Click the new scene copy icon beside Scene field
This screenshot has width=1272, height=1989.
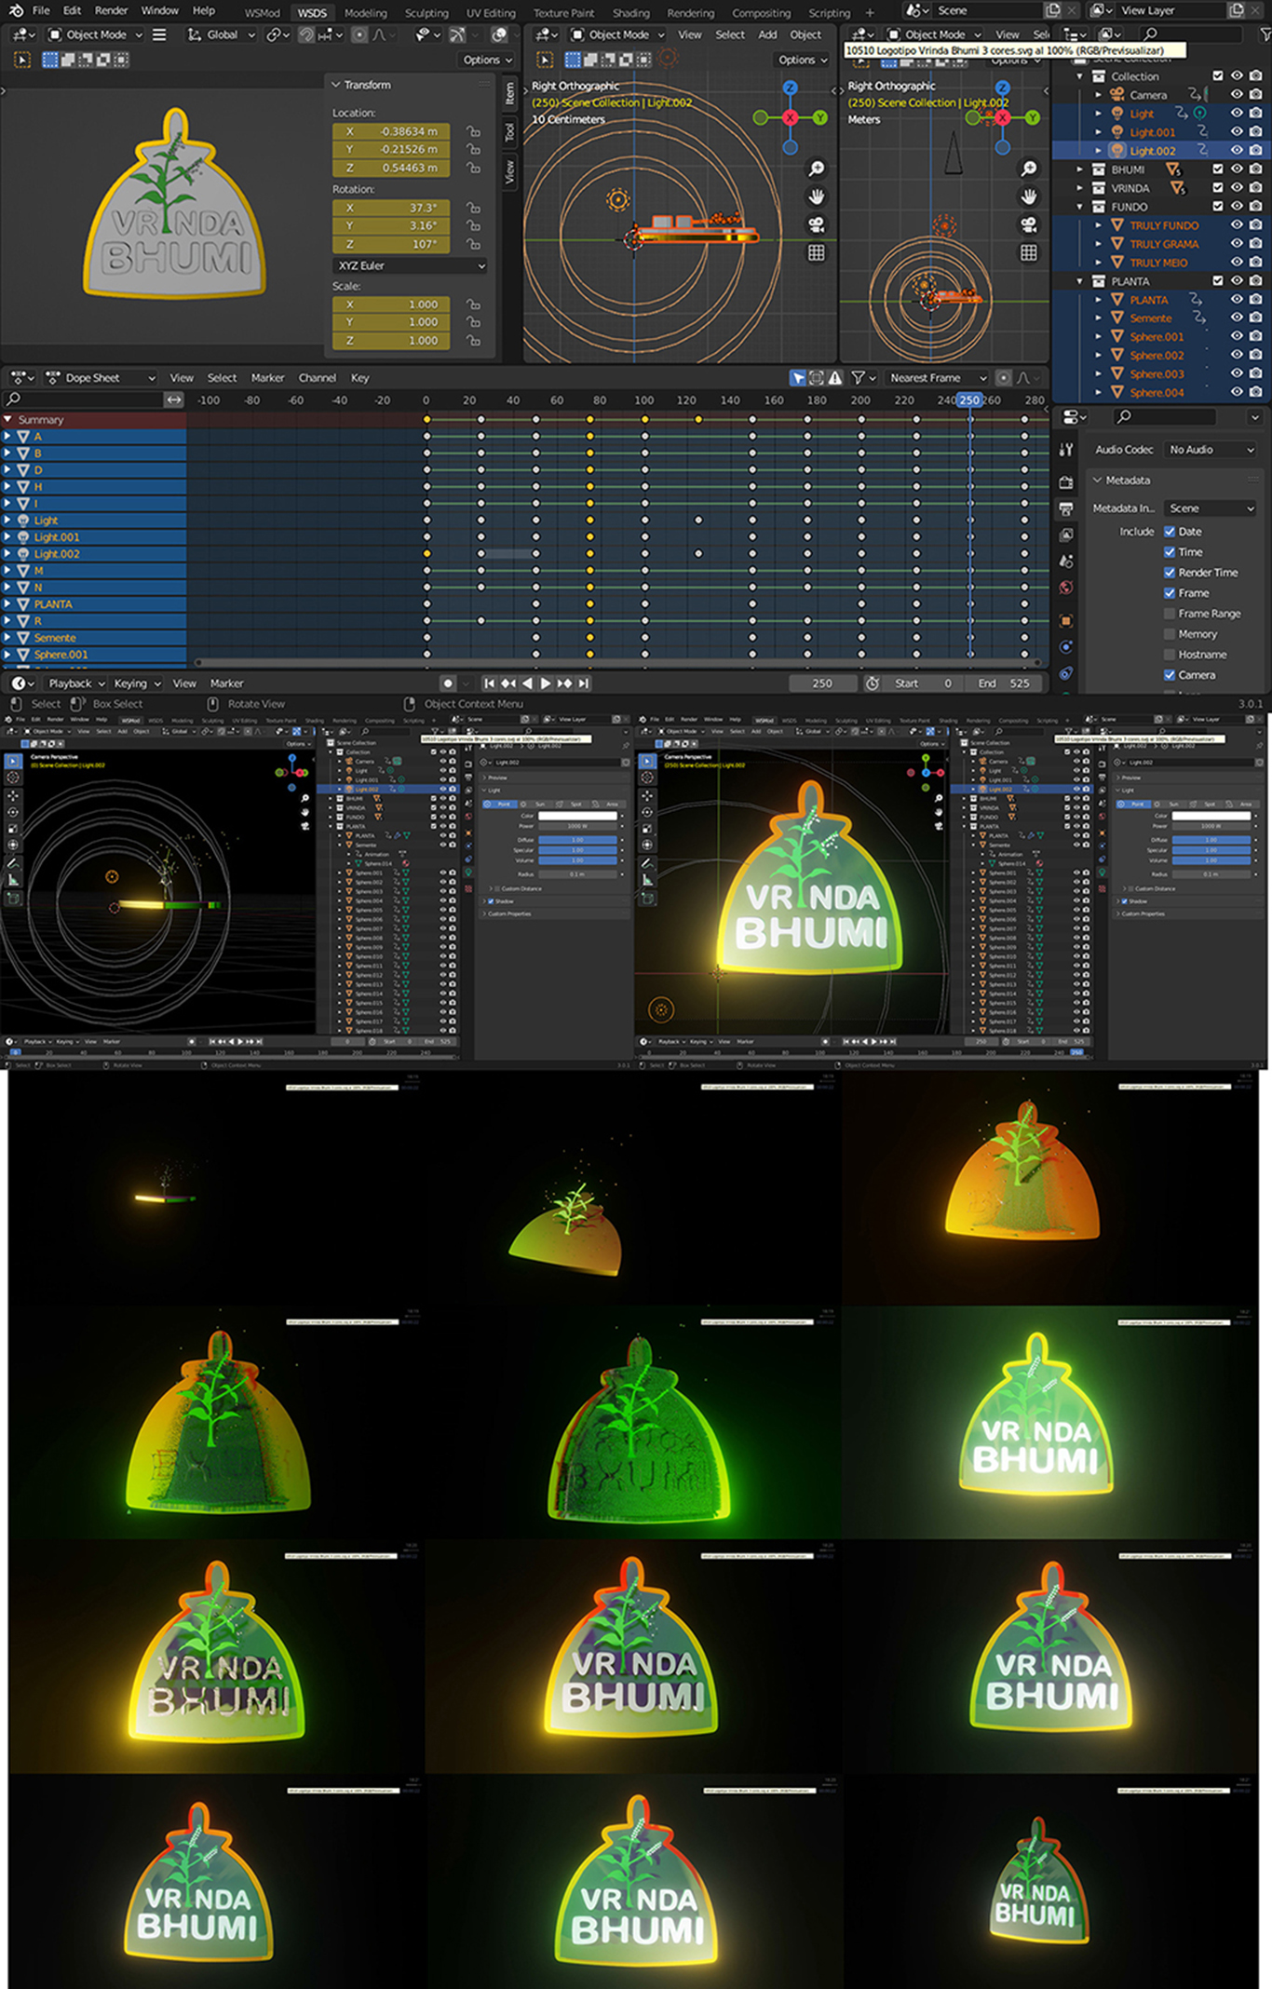1053,10
